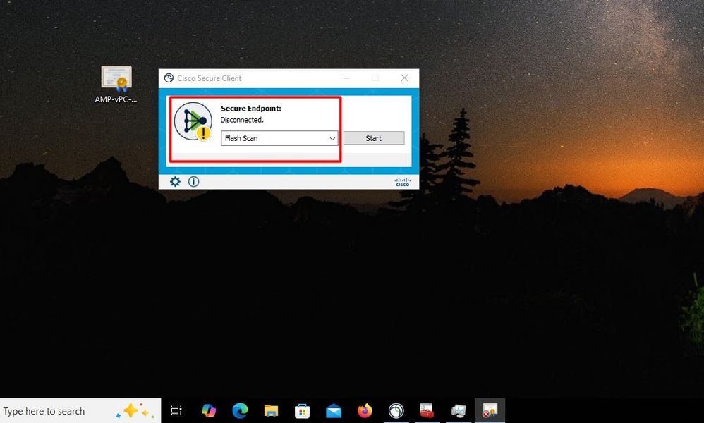704x423 pixels.
Task: Open the settings gear in Cisco Secure Client
Action: tap(175, 182)
